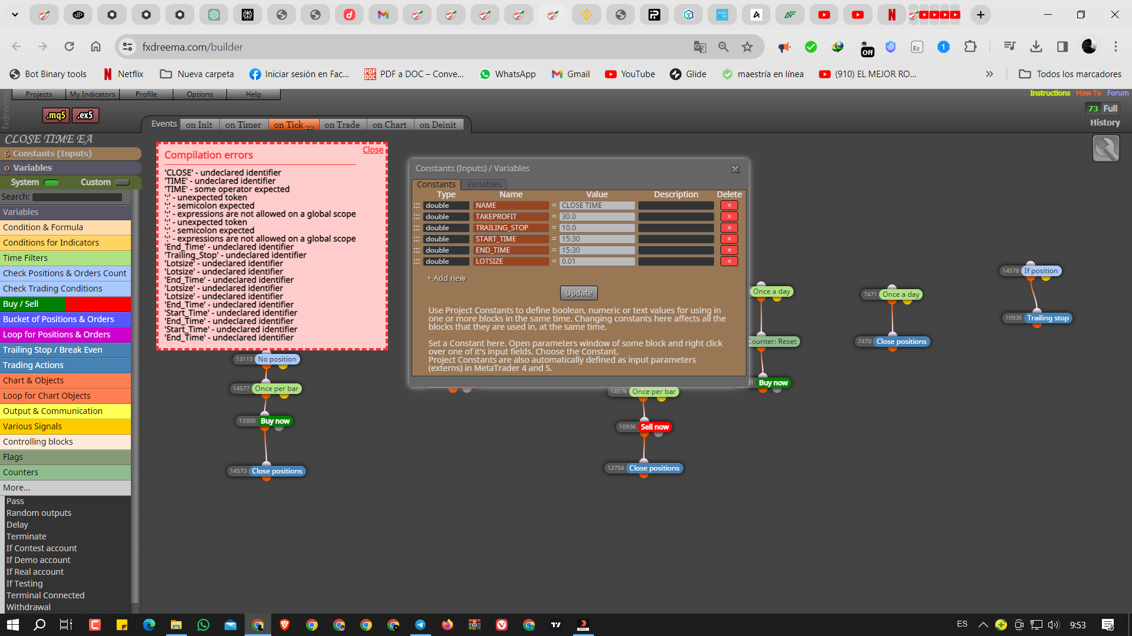Open type dropdown for NAME constant
The width and height of the screenshot is (1132, 636).
pos(446,206)
